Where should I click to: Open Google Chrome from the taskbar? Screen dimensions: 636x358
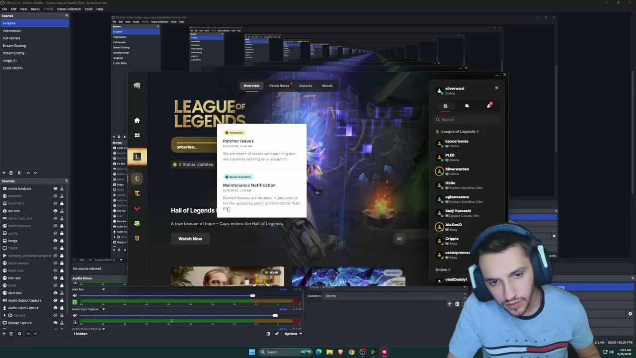pyautogui.click(x=351, y=352)
